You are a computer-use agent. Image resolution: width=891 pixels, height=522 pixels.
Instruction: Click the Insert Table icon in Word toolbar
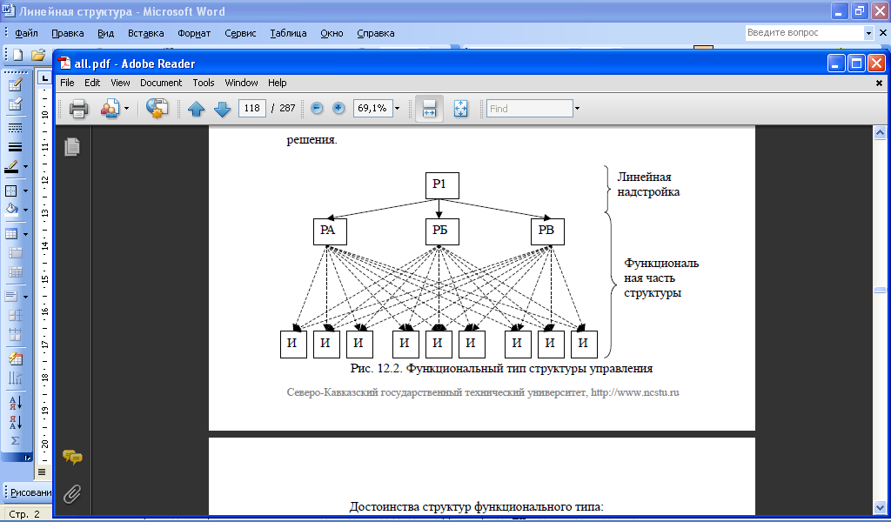tap(12, 233)
